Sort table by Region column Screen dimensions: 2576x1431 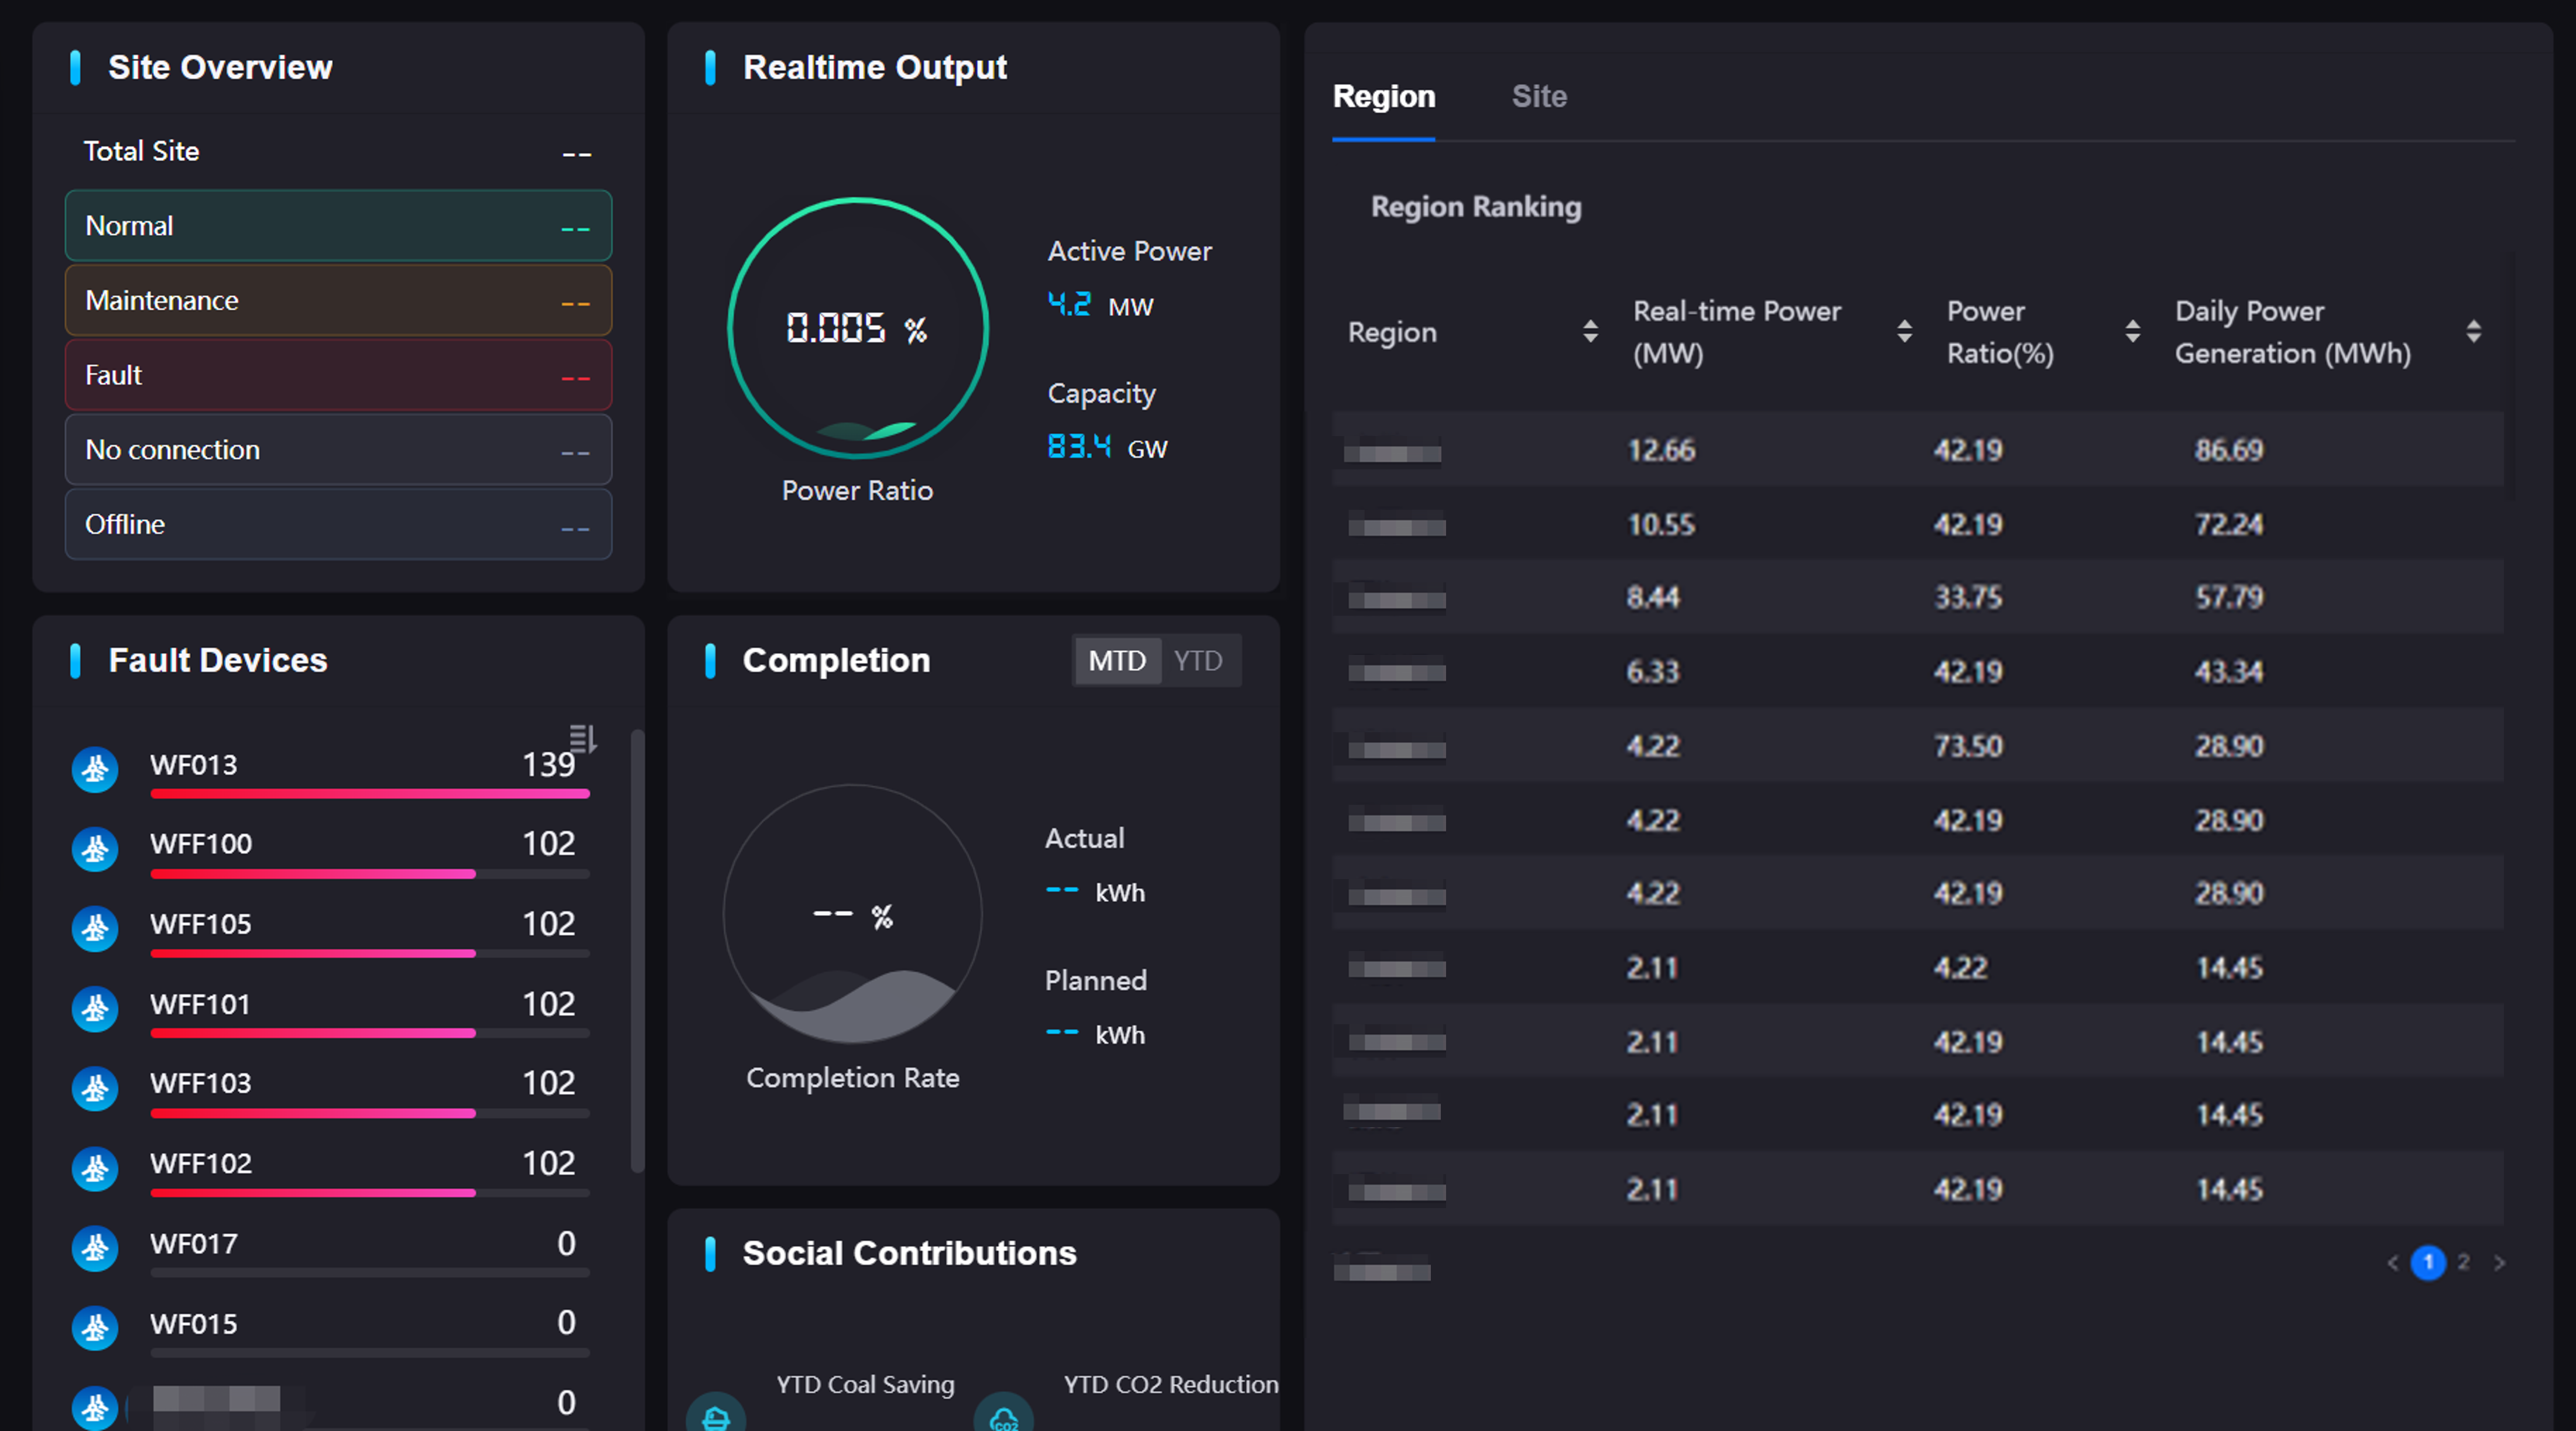(1590, 332)
